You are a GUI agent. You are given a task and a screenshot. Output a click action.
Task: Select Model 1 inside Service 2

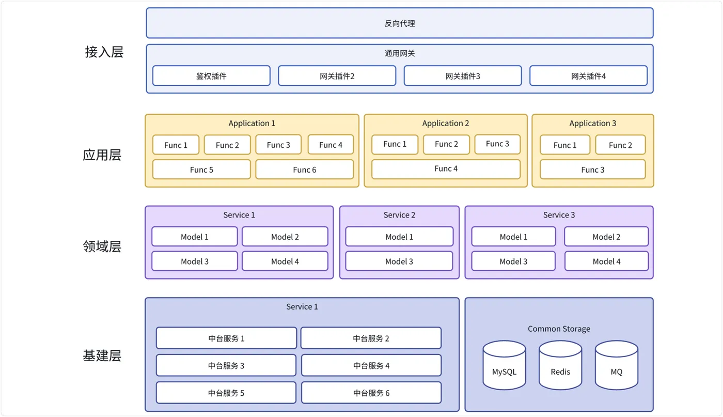click(399, 237)
